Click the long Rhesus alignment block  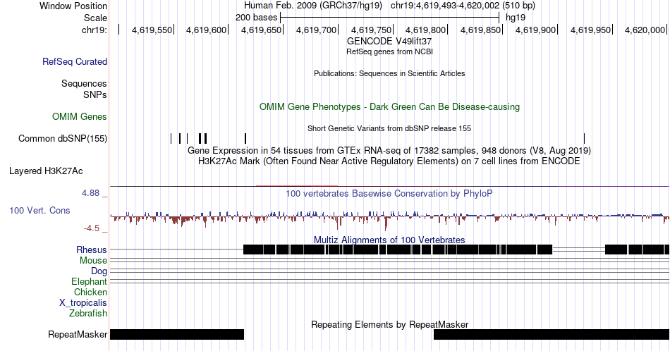398,250
